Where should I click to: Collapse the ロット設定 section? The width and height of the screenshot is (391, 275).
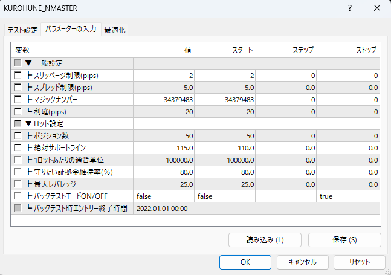pos(29,124)
